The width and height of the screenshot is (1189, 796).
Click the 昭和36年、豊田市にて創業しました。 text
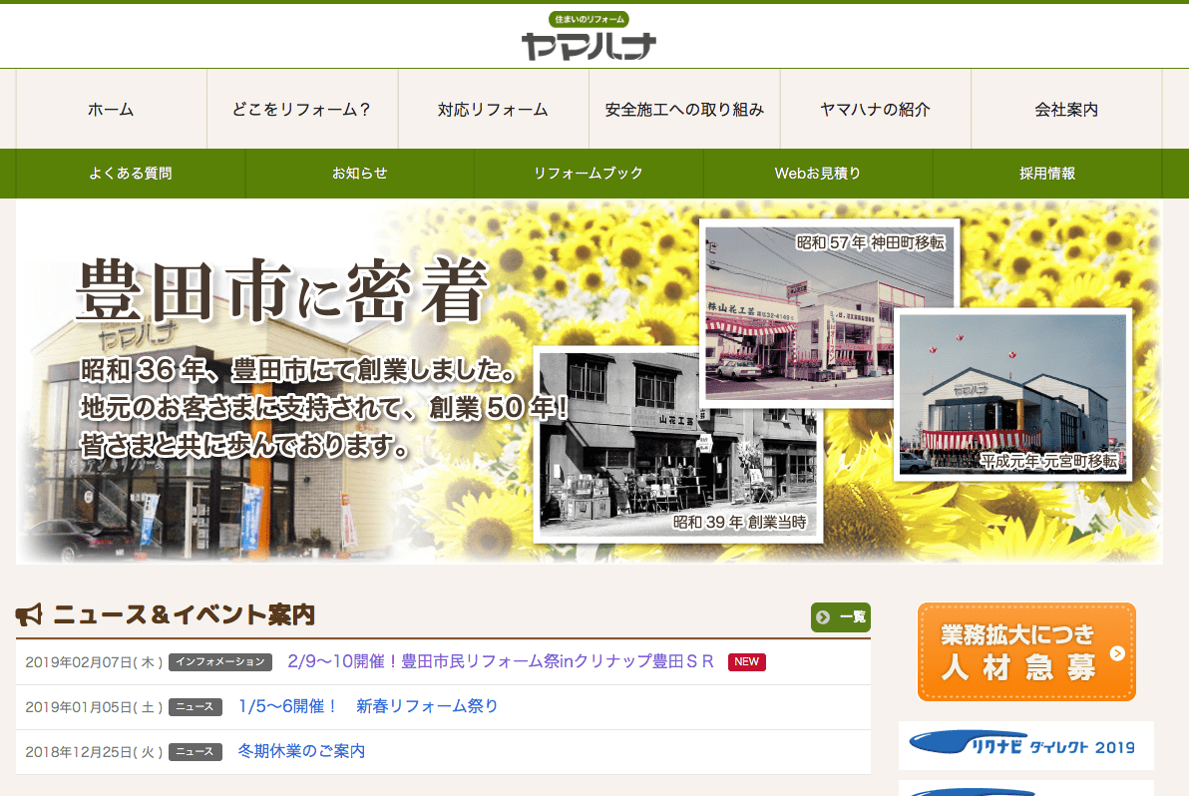coord(298,370)
